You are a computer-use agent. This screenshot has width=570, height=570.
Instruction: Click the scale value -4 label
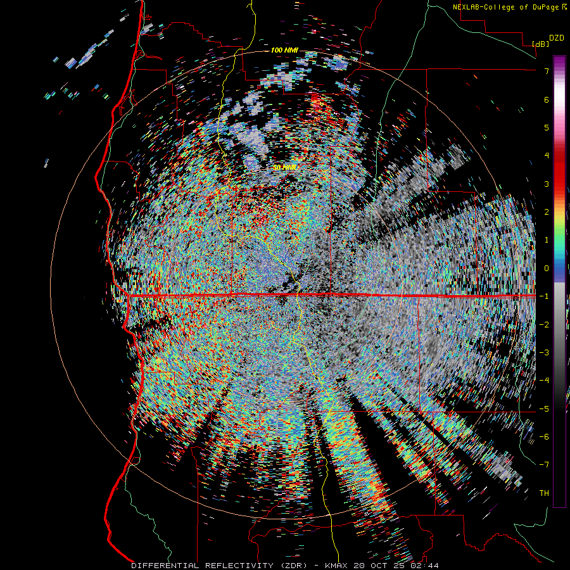(x=544, y=381)
